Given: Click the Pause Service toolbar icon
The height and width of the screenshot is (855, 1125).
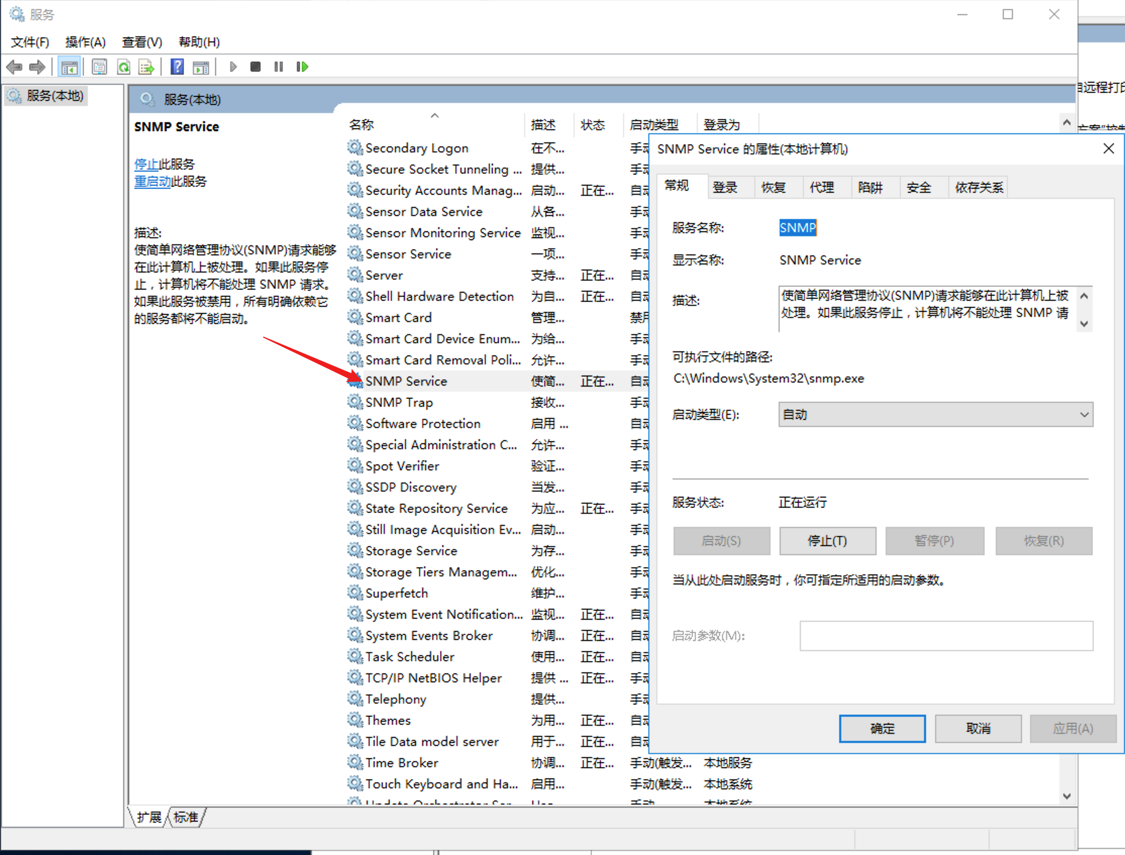Looking at the screenshot, I should [278, 67].
